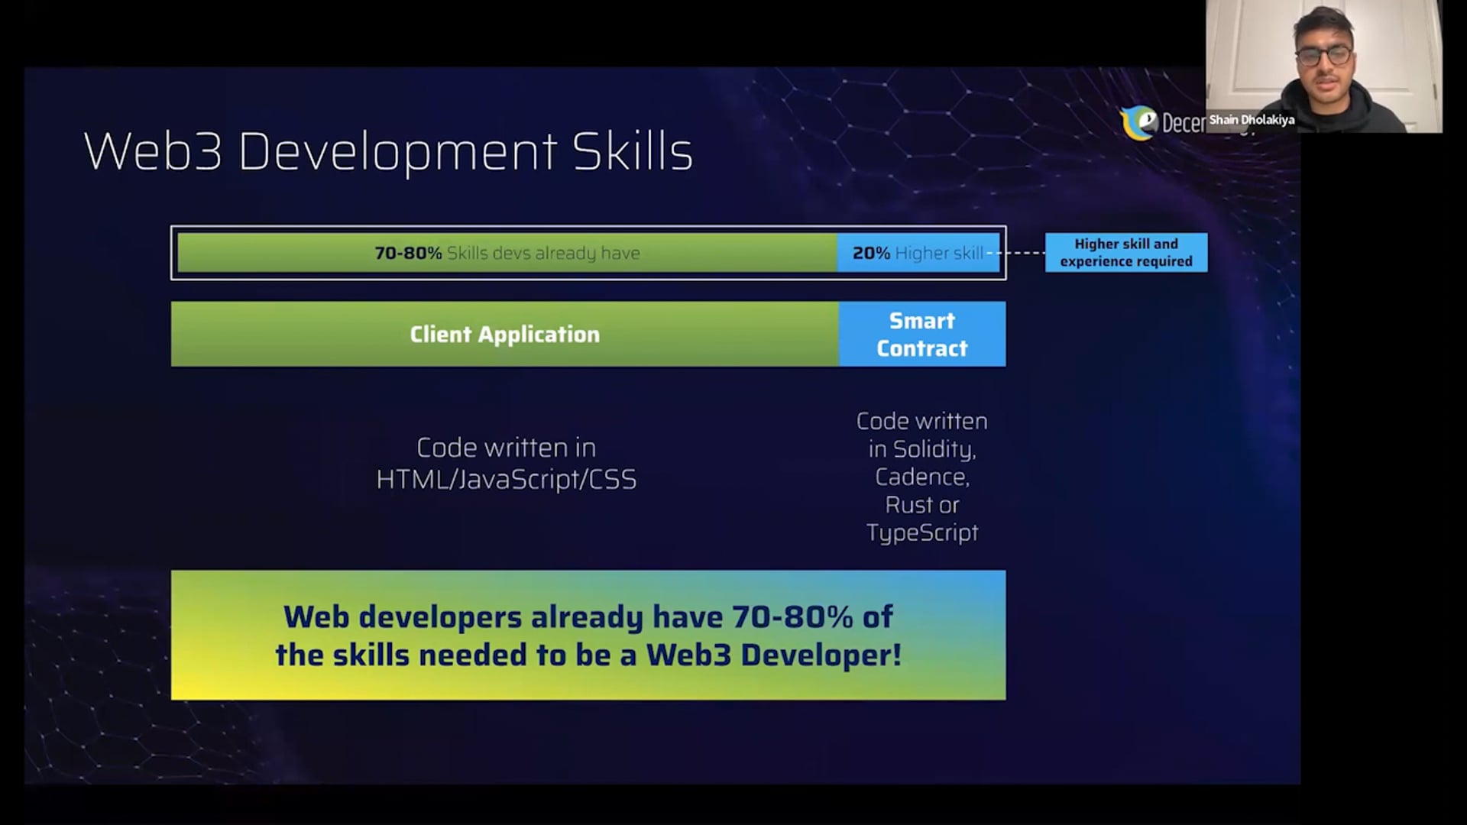Click the Cadence text line
This screenshot has height=825, width=1467.
[921, 477]
